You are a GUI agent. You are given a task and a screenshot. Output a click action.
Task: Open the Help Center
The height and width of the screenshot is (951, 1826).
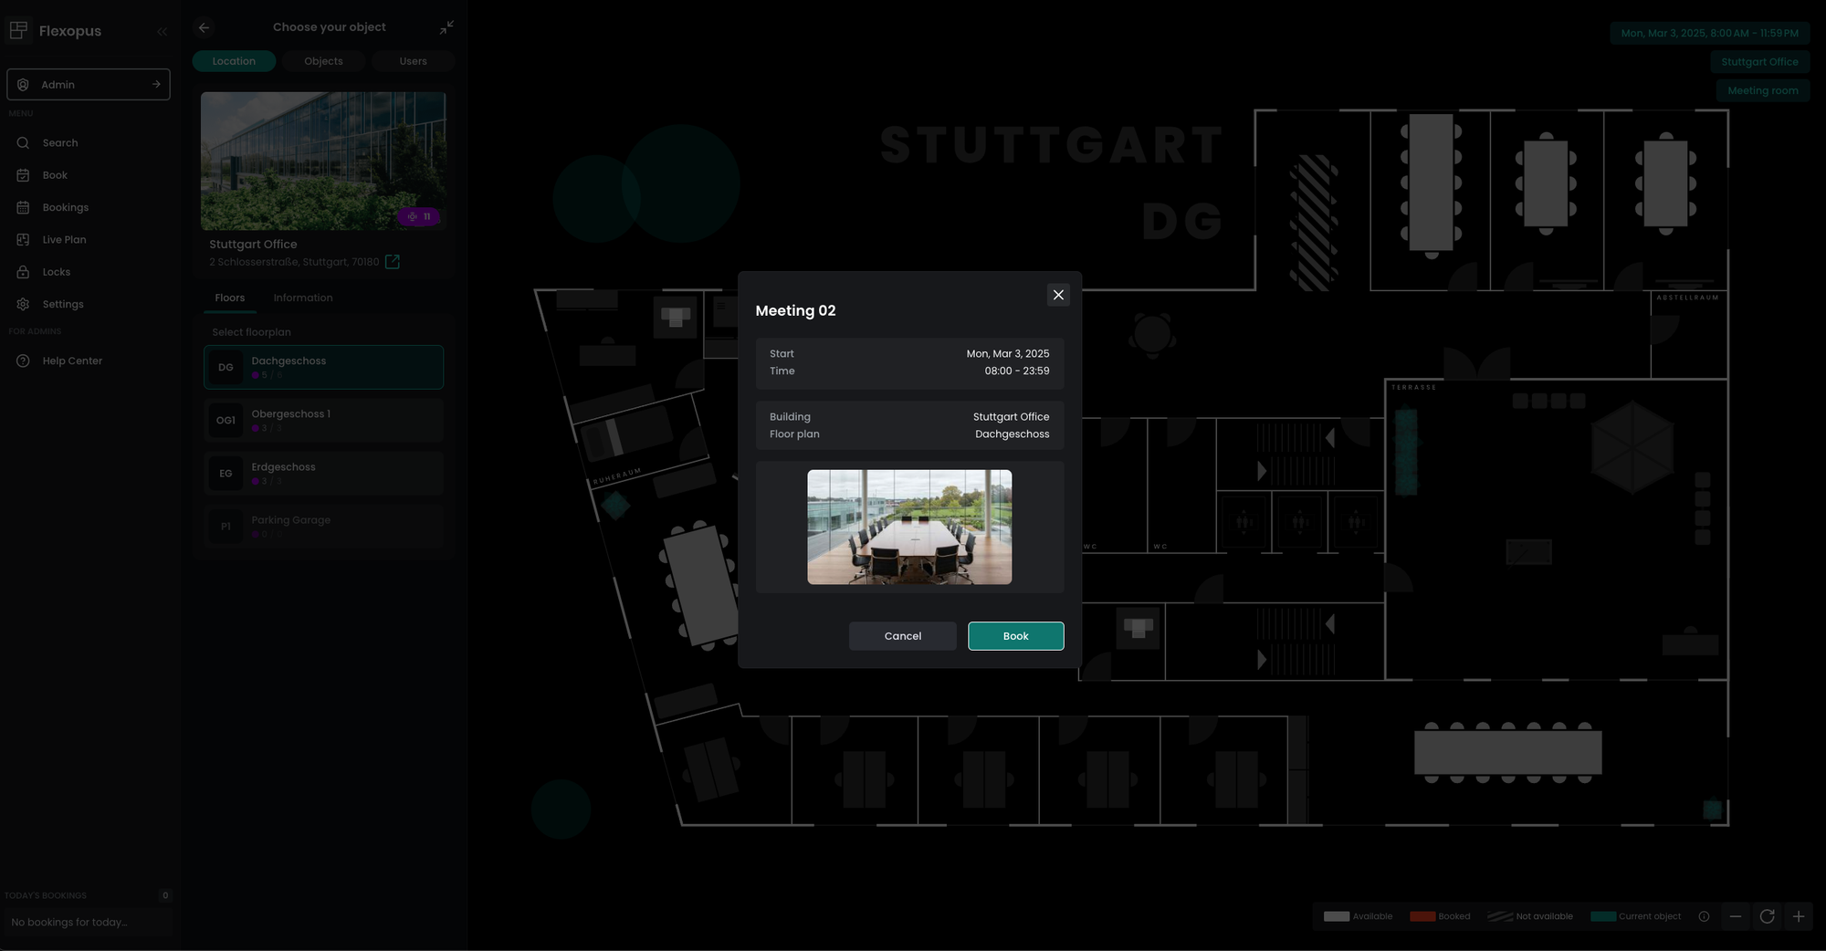tap(71, 361)
